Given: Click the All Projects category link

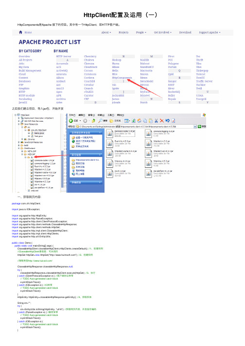Looking at the screenshot, I should pos(25,60).
